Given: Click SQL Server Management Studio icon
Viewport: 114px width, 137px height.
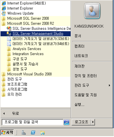Looking at the screenshot, I should (9, 34).
